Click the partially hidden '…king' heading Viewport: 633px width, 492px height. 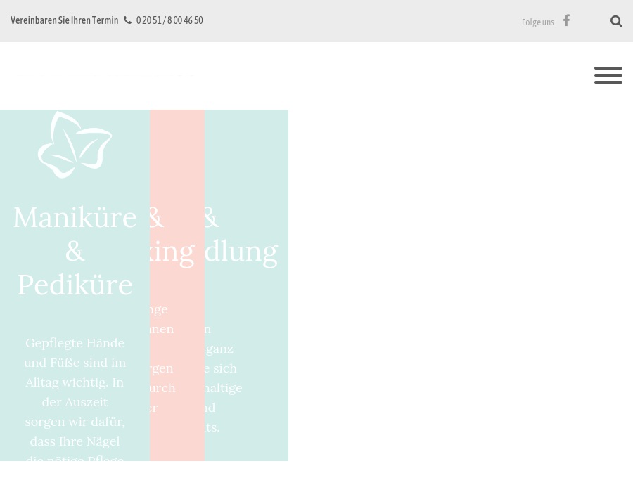tap(173, 251)
